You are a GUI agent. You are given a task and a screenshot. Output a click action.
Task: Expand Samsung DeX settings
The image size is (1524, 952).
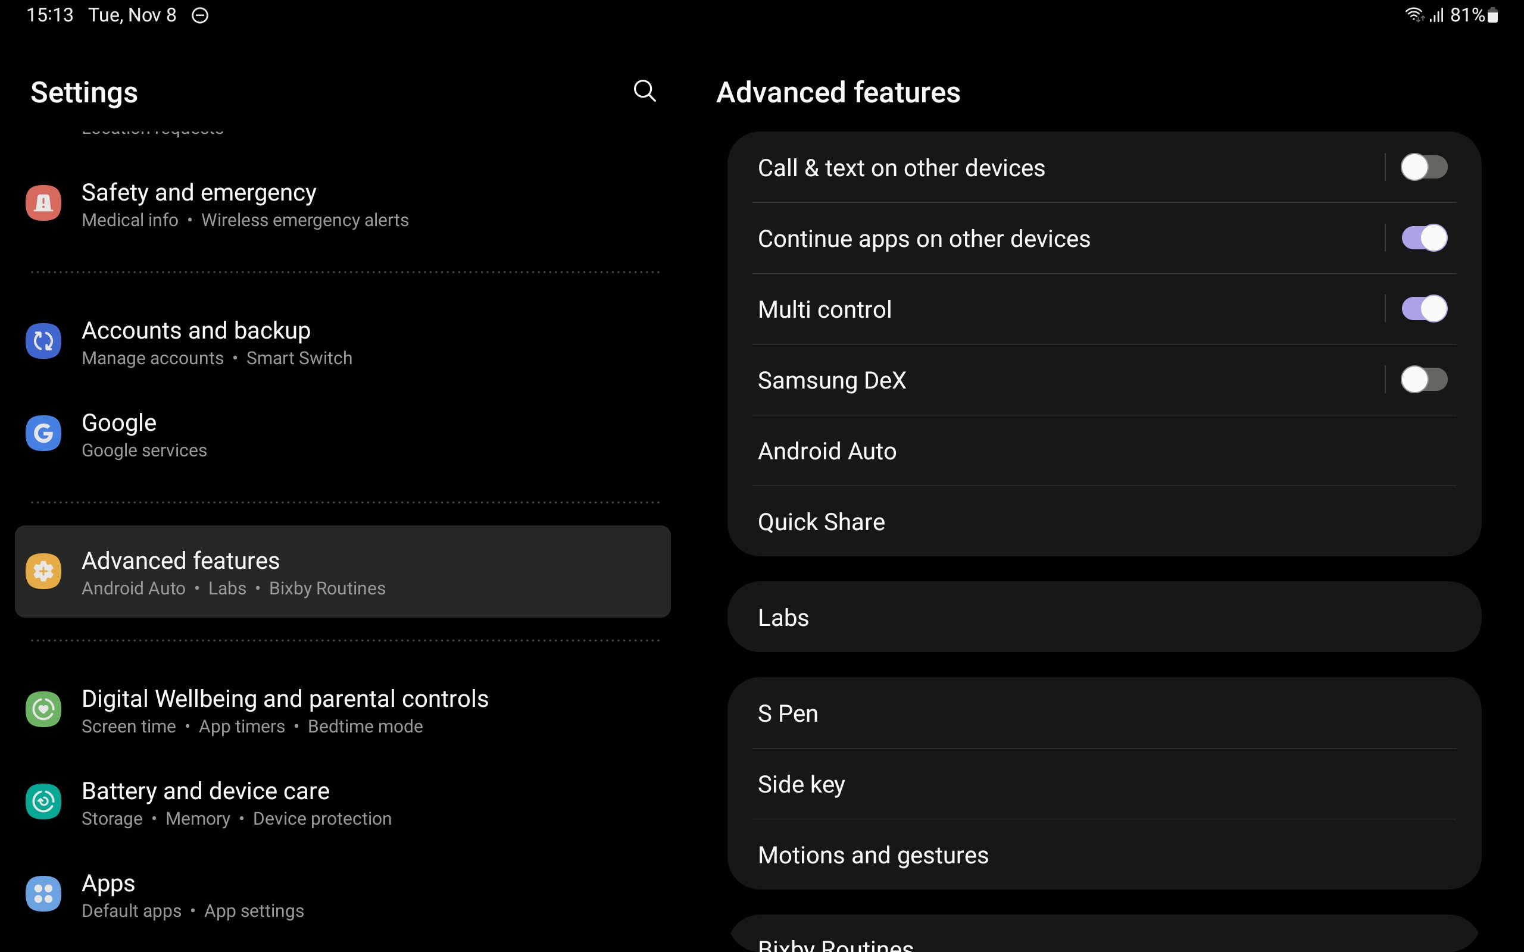coord(834,380)
